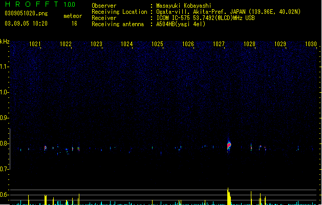
Task: Click the 1.0 kHz axis label
Action: coord(5,92)
